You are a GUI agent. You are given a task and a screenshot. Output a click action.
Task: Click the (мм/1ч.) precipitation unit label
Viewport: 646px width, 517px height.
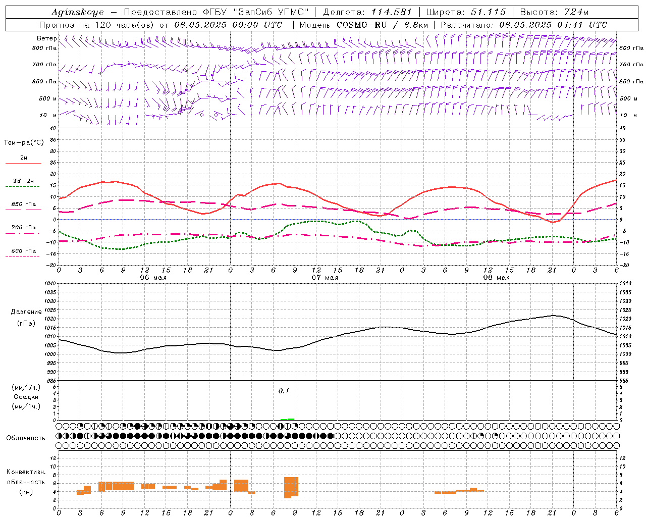26,406
